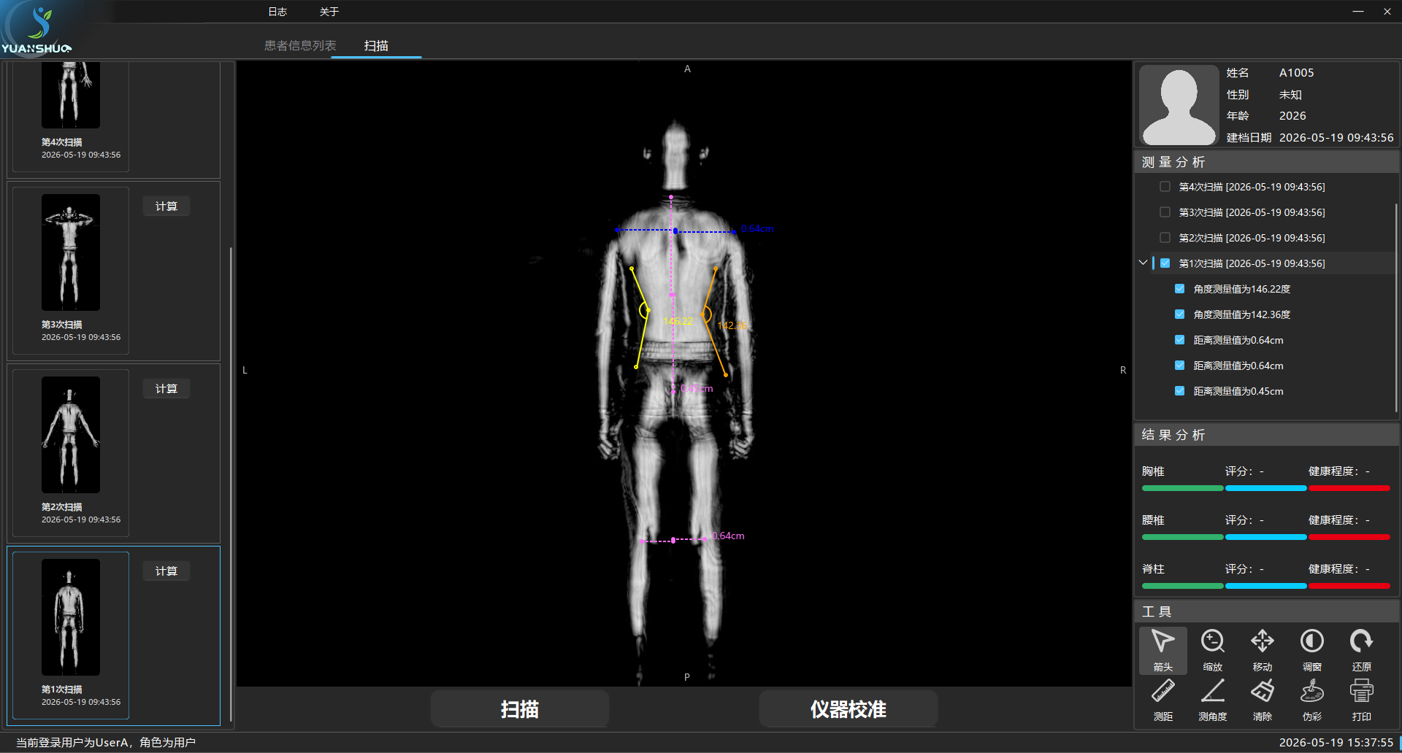Collapse the 第1次扫描 measurement tree node
1402x753 pixels.
coord(1144,263)
